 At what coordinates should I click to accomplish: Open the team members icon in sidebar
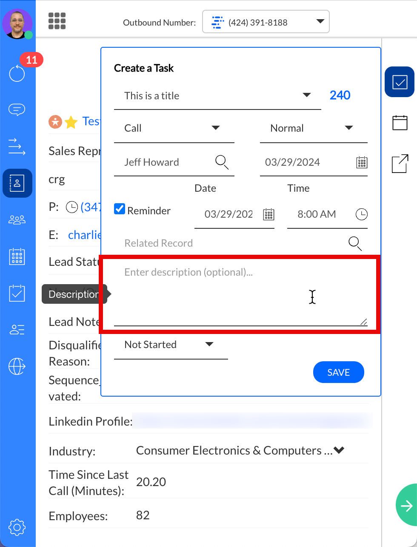coord(17,220)
